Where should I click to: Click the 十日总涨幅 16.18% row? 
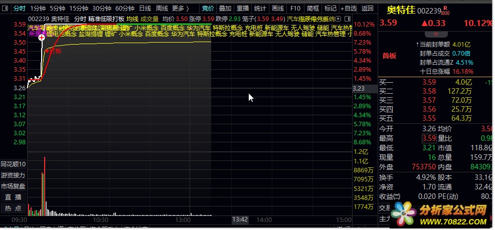click(x=446, y=71)
